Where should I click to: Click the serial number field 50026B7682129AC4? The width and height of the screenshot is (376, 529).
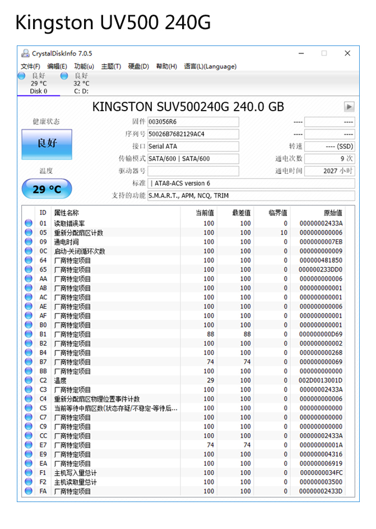point(193,134)
